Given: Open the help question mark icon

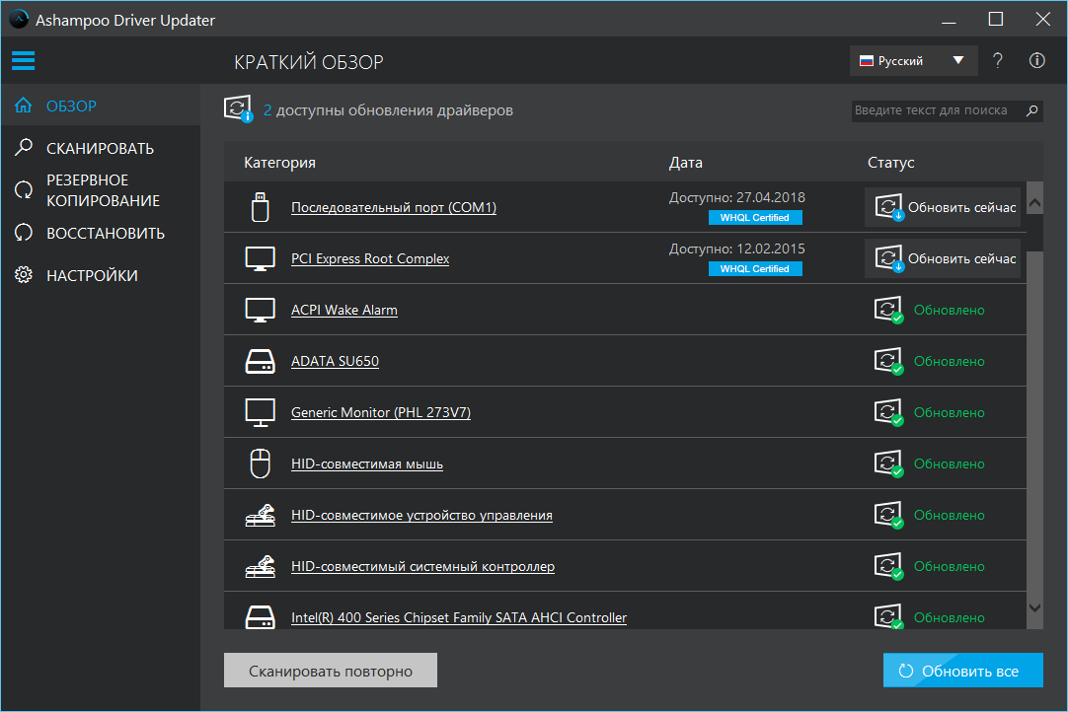Looking at the screenshot, I should (x=998, y=61).
